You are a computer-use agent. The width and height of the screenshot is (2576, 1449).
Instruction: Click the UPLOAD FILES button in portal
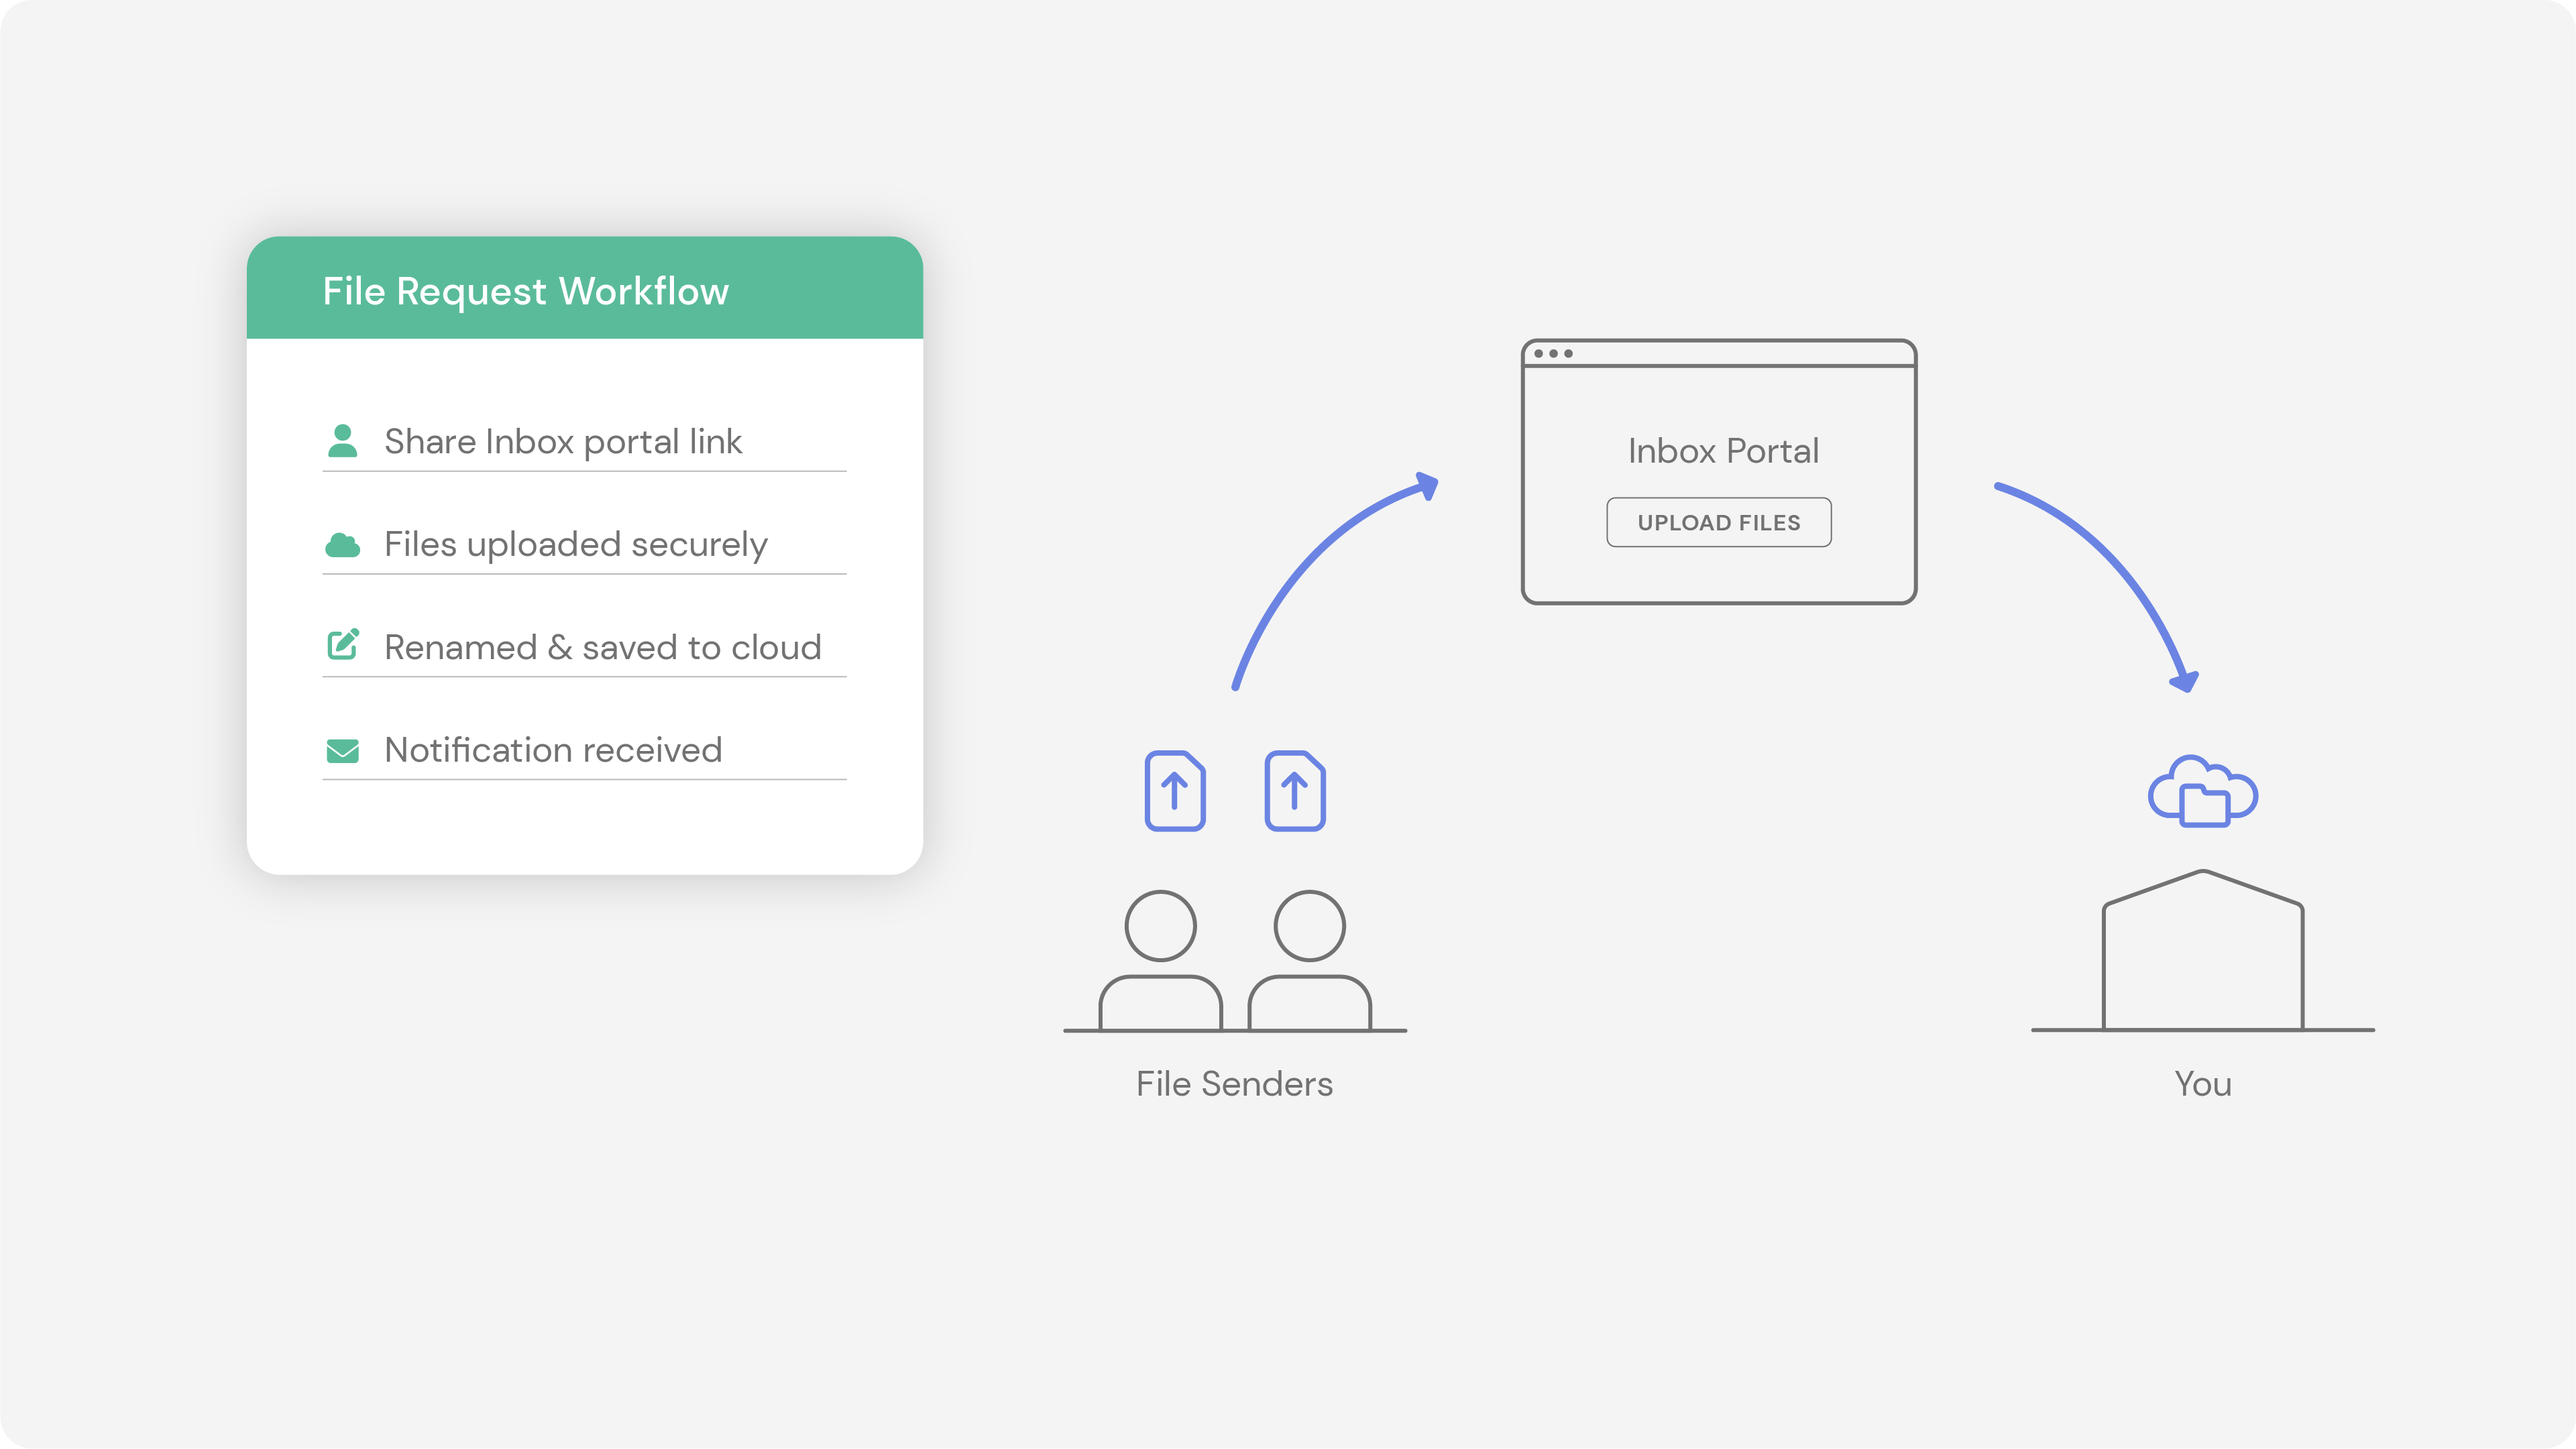[x=1718, y=522]
